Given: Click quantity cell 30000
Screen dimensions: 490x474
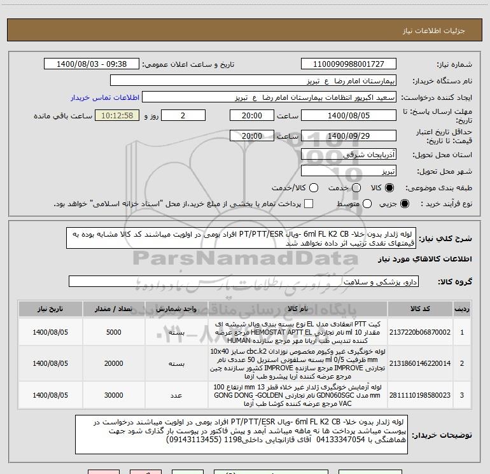Looking at the screenshot, I should 114,395.
